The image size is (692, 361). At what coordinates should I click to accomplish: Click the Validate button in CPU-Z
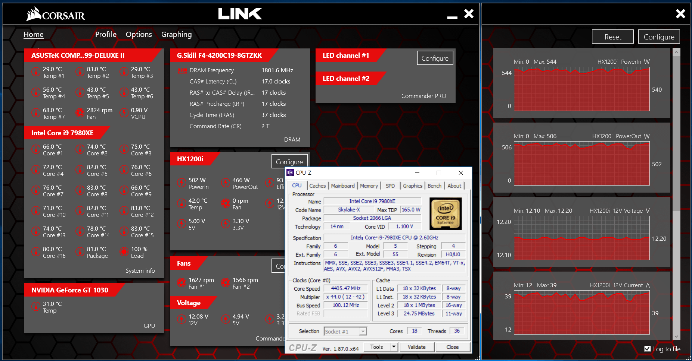417,347
